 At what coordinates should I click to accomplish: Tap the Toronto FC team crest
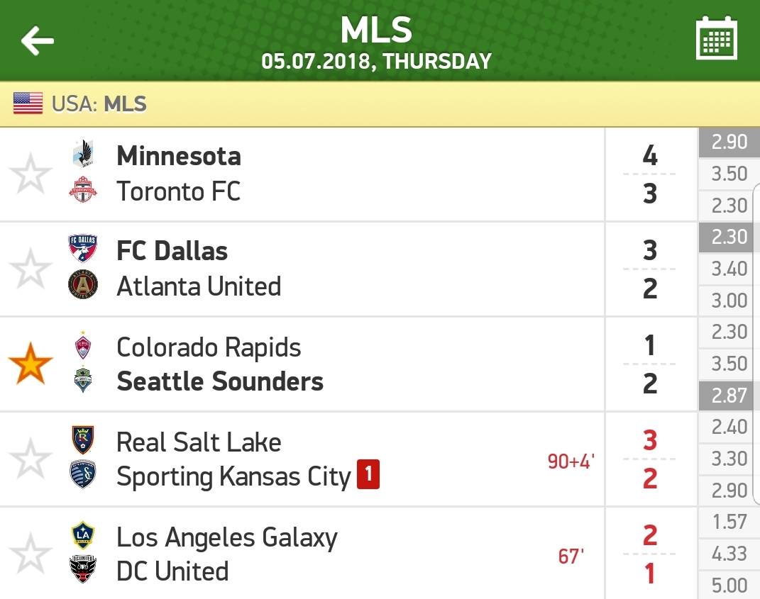pyautogui.click(x=83, y=189)
